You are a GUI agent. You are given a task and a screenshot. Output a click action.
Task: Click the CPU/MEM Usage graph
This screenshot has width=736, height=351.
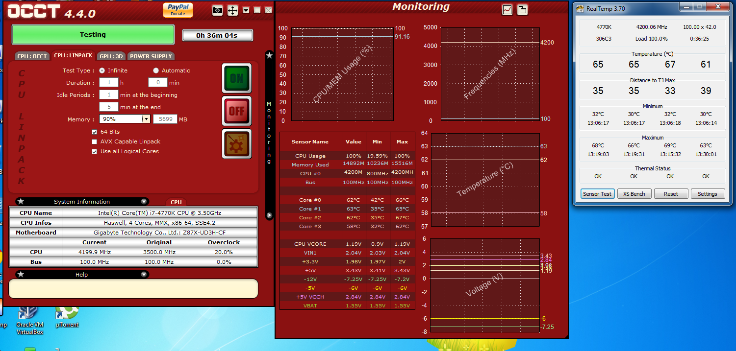[x=342, y=74]
